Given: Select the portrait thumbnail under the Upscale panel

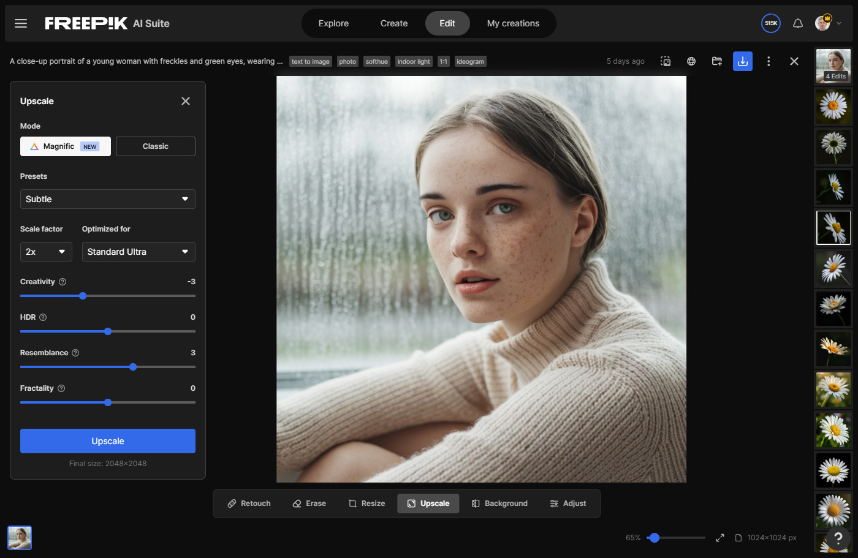Looking at the screenshot, I should click(20, 538).
